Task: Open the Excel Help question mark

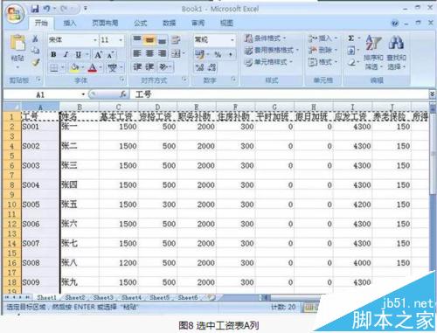Action: pos(395,23)
